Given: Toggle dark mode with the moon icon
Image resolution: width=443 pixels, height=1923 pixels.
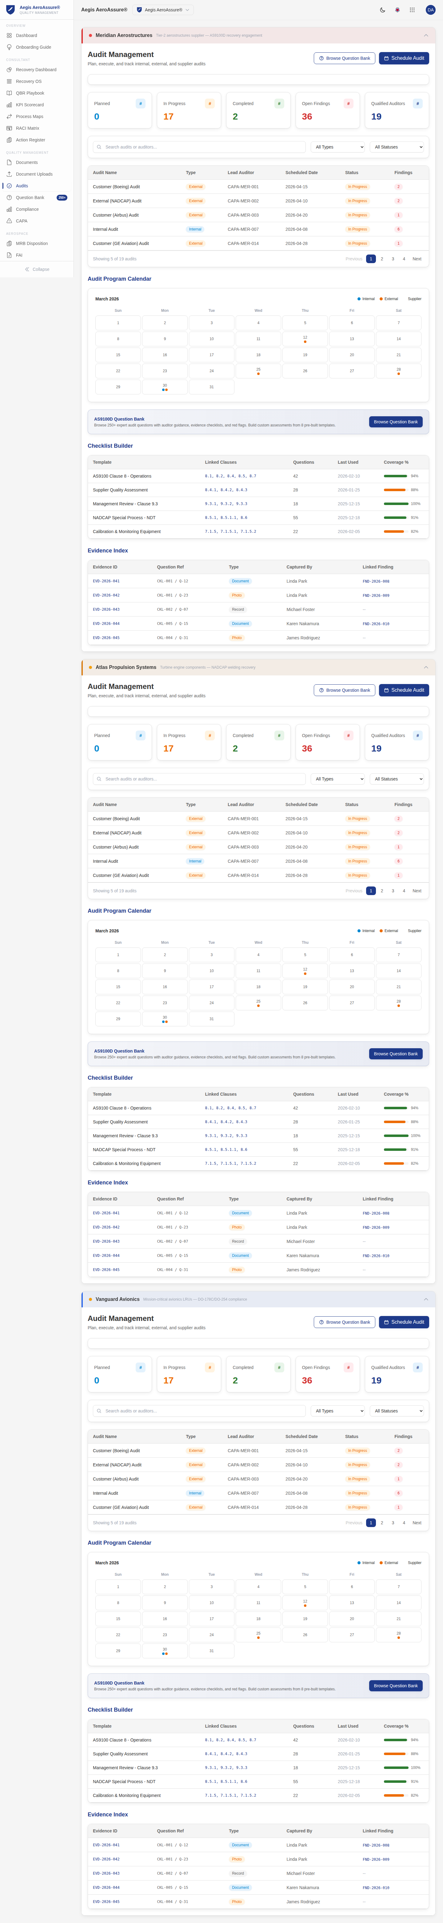Looking at the screenshot, I should coord(383,10).
